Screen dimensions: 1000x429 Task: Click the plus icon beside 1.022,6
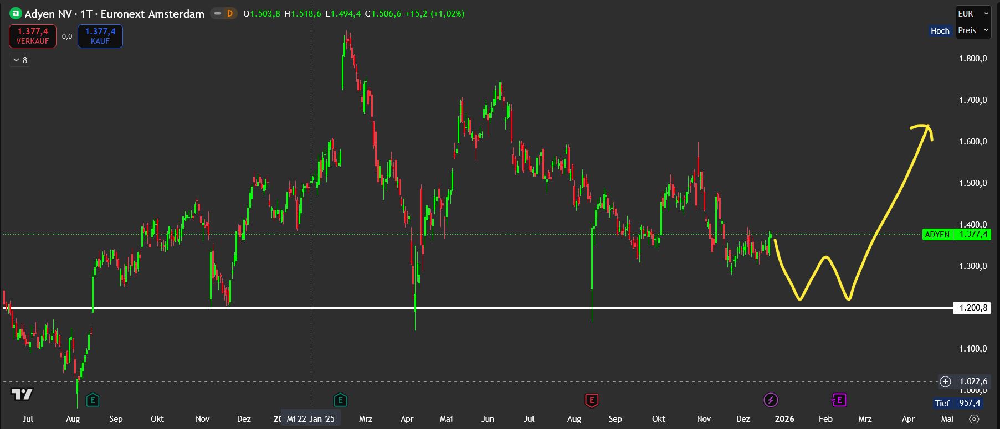pos(945,381)
